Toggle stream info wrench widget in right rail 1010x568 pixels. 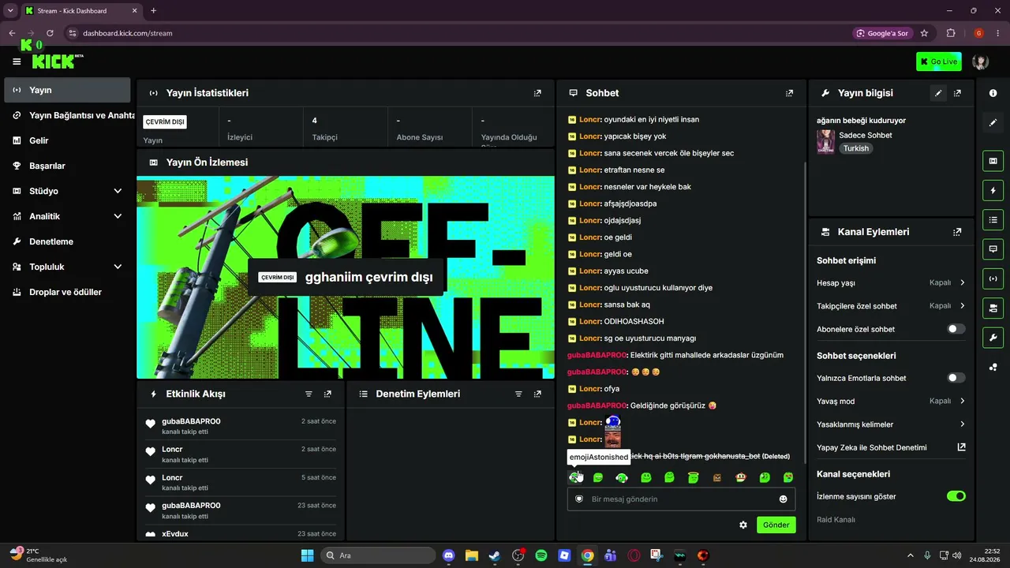(993, 338)
